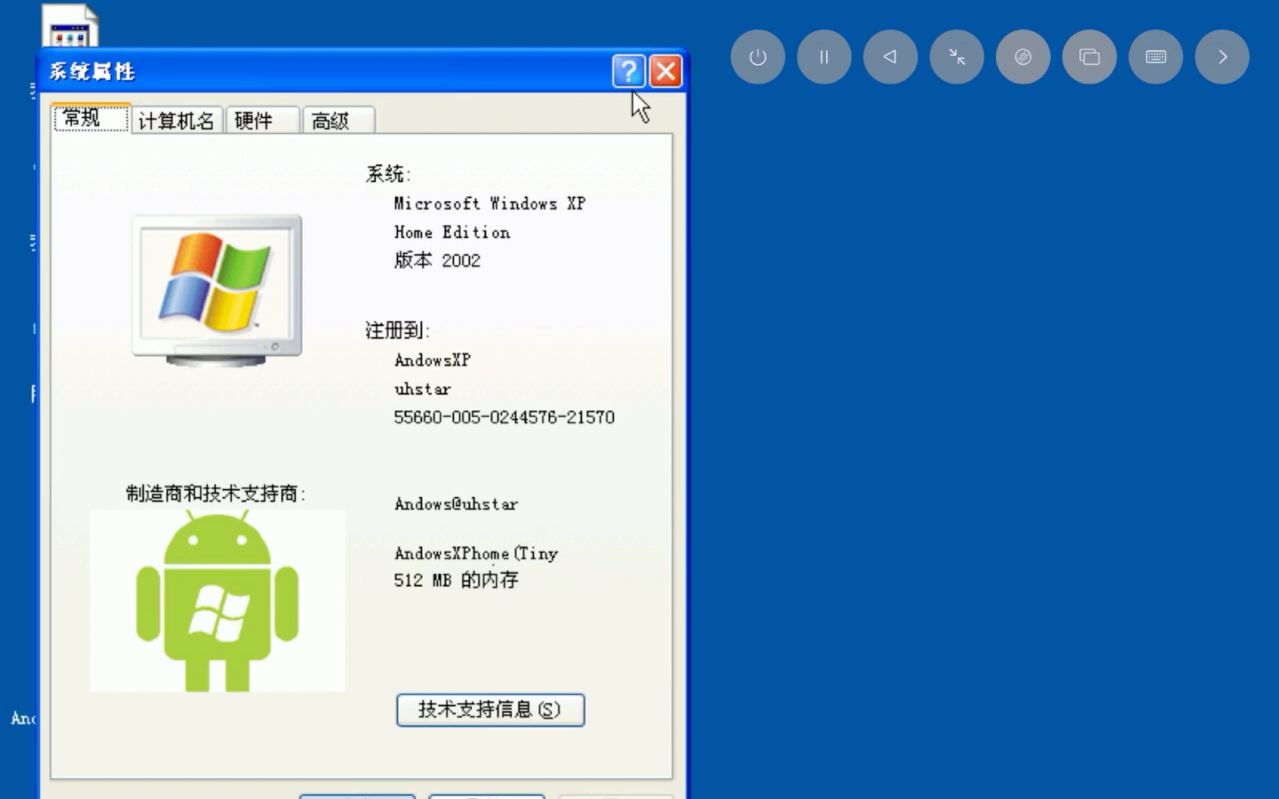Switch to the 计算机名 tab

point(177,120)
